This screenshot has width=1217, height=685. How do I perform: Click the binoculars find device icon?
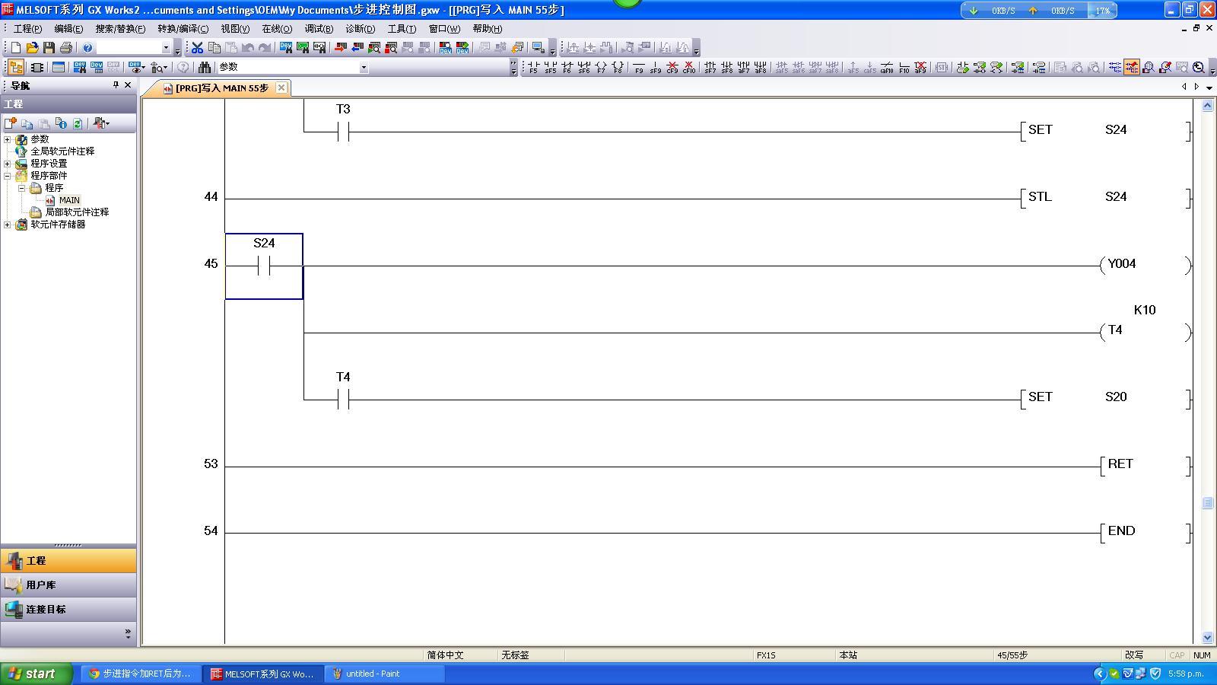pyautogui.click(x=204, y=68)
